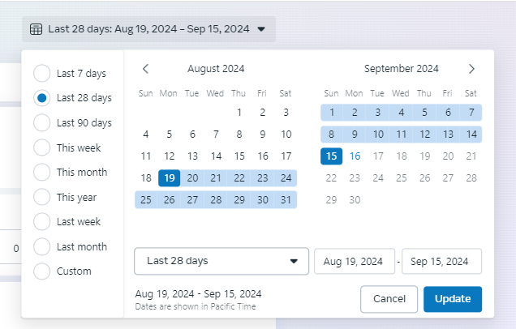Pick the Custom date range radio button
Screen dimensions: 516x329
42,271
